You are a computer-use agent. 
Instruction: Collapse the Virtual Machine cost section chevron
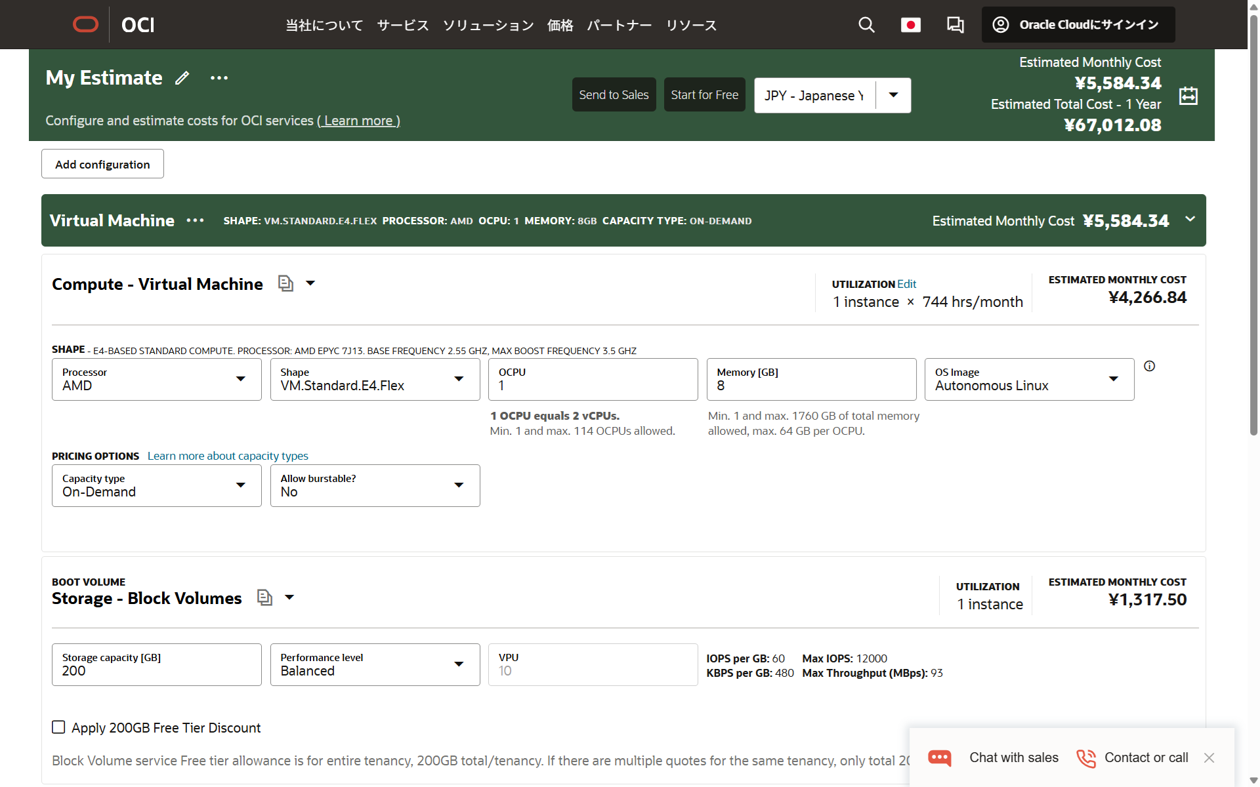coord(1191,220)
